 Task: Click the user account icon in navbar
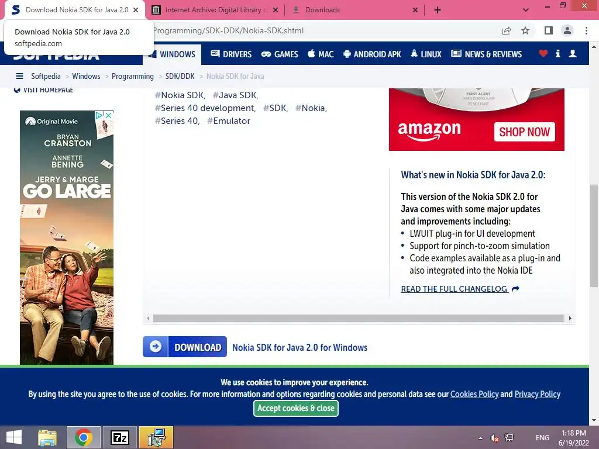pyautogui.click(x=572, y=53)
